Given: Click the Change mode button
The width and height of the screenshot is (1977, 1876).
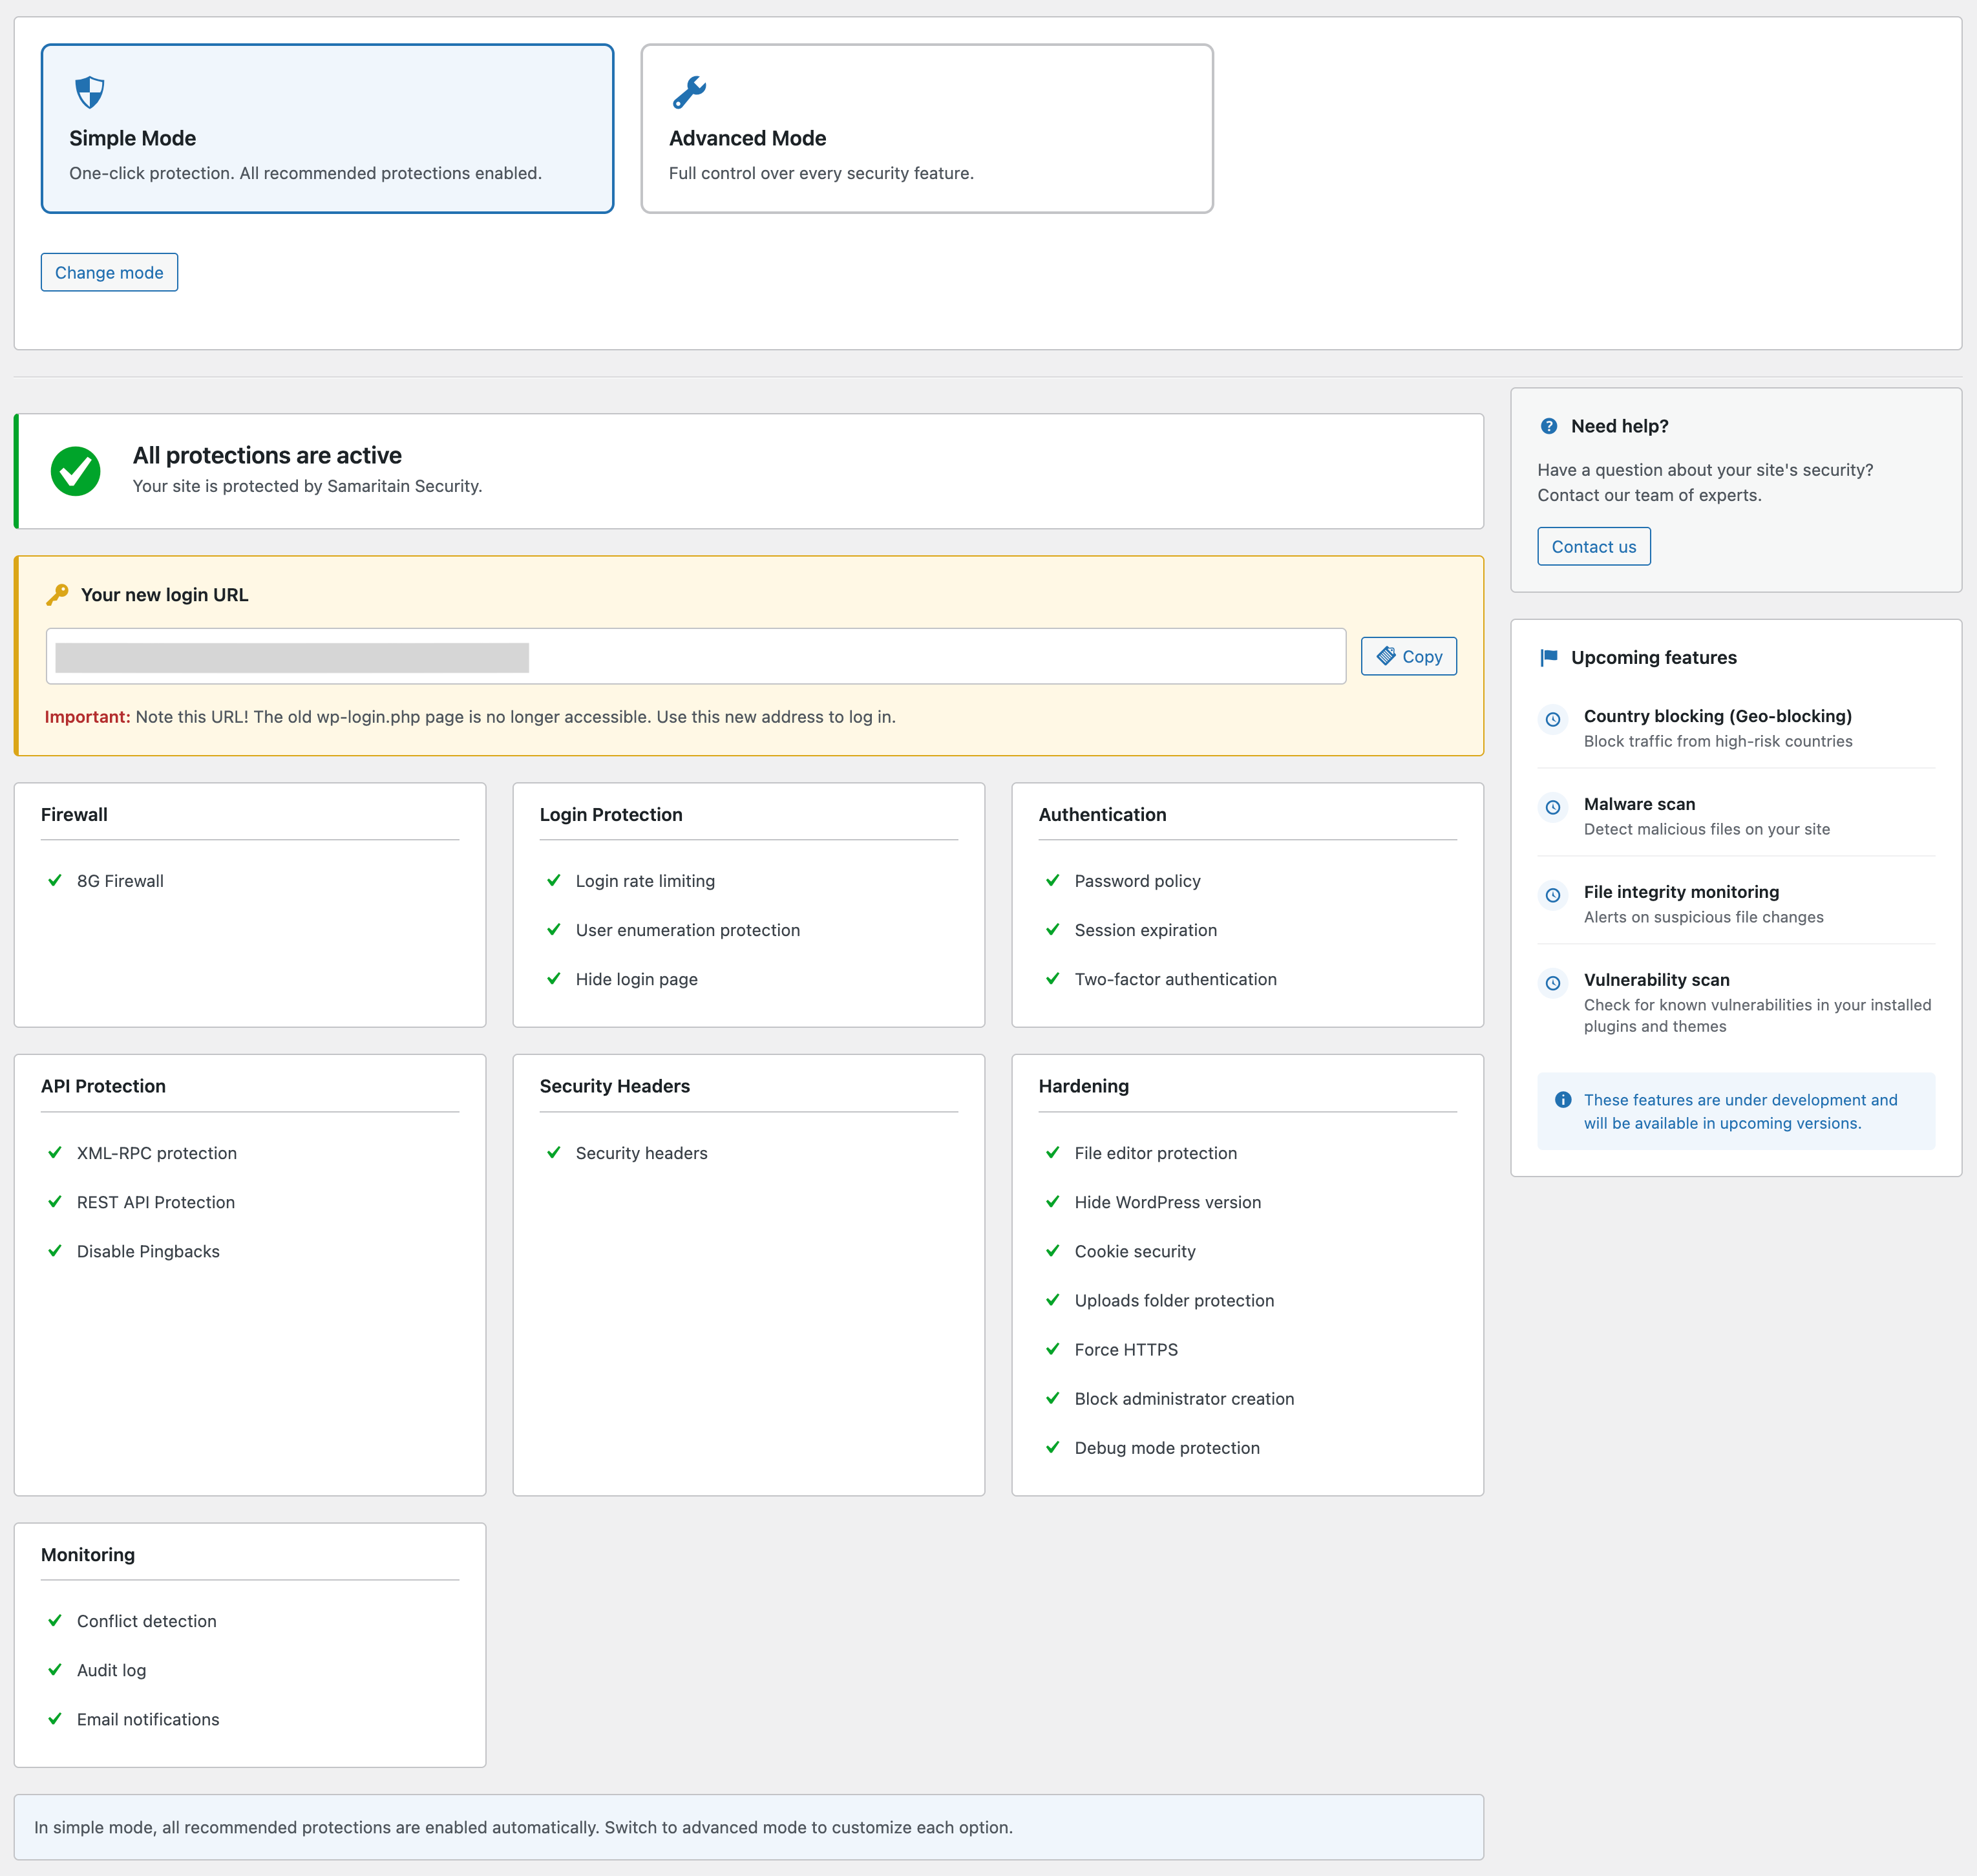Looking at the screenshot, I should click(109, 272).
